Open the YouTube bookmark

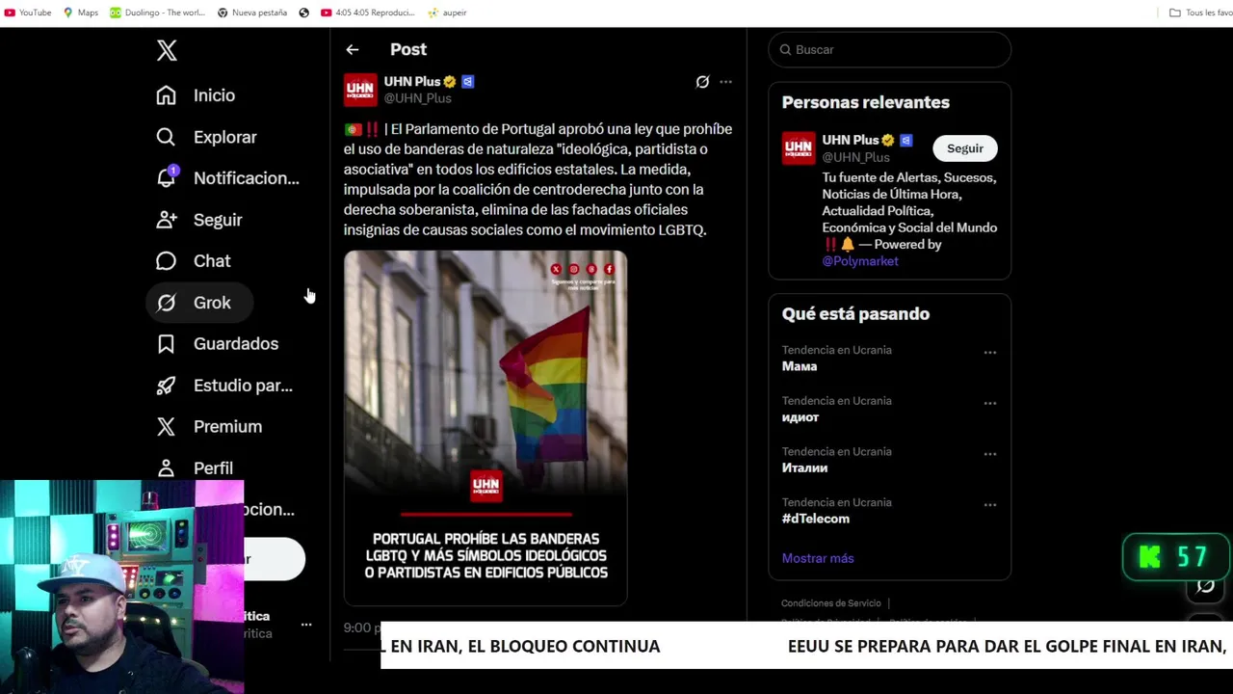coord(28,13)
